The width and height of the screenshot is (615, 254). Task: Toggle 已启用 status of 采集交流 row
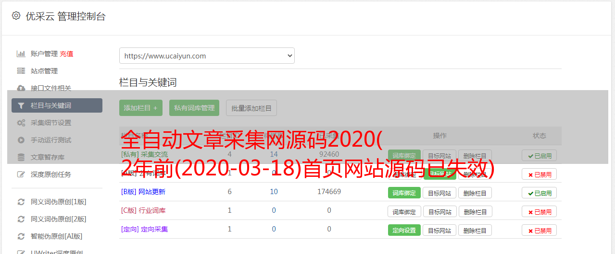540,155
